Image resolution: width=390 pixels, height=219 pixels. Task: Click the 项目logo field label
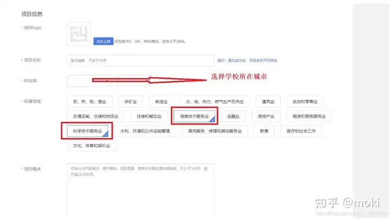coord(32,28)
